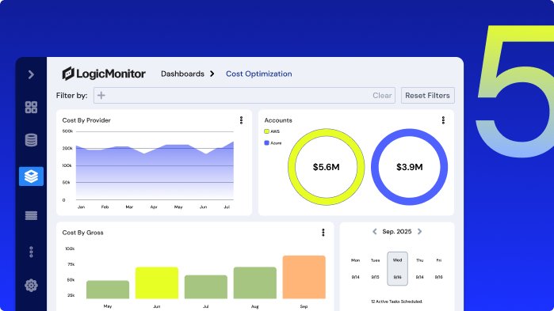Click the orange Sep bar in Cost By Gross

click(304, 277)
